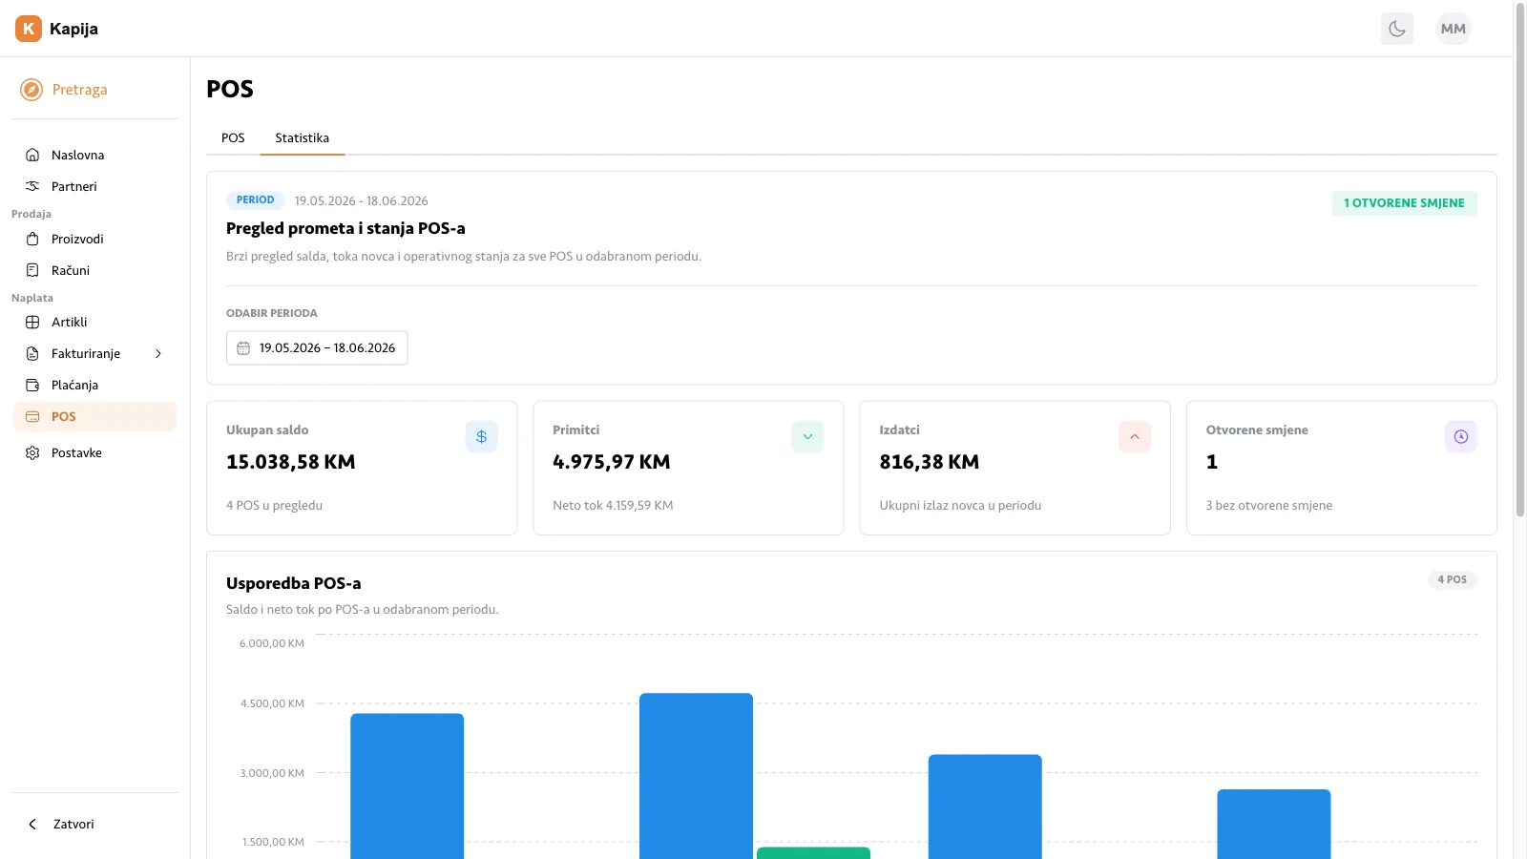Viewport: 1527px width, 859px height.
Task: Expand the Fakturiranje submenu chevron
Action: pos(158,353)
